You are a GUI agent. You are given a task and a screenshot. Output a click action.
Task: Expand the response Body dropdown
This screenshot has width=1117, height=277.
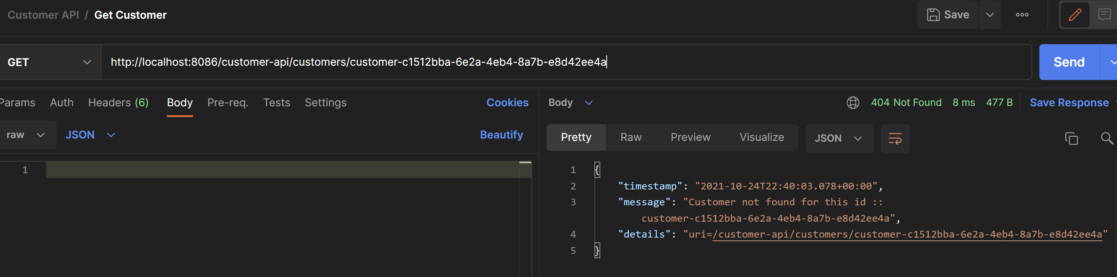click(570, 103)
